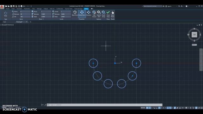Open the Manage ribbon tab

39,9
